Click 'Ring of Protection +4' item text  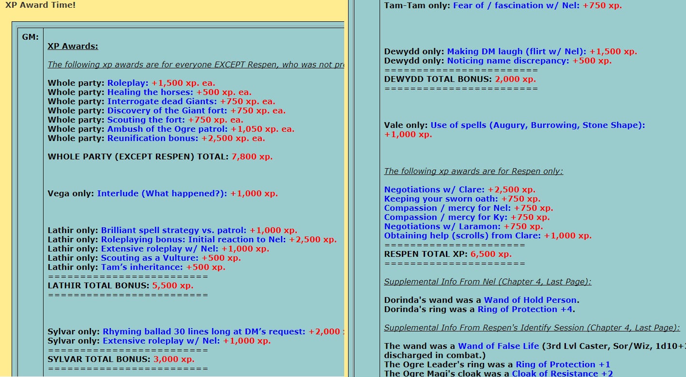click(x=525, y=310)
